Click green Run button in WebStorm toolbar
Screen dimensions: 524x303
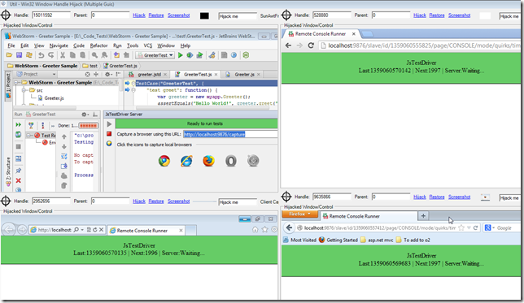tap(181, 55)
